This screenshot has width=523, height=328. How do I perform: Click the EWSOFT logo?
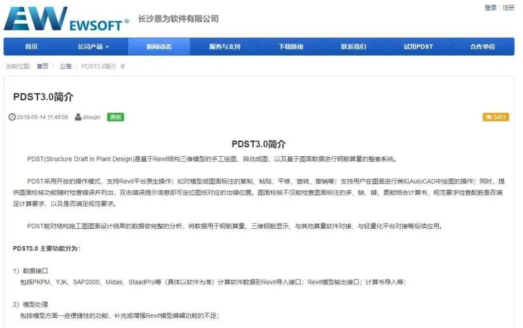[66, 19]
